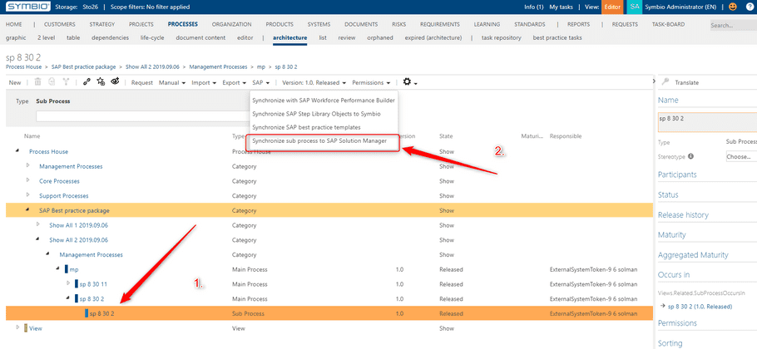Click the New button

(15, 83)
